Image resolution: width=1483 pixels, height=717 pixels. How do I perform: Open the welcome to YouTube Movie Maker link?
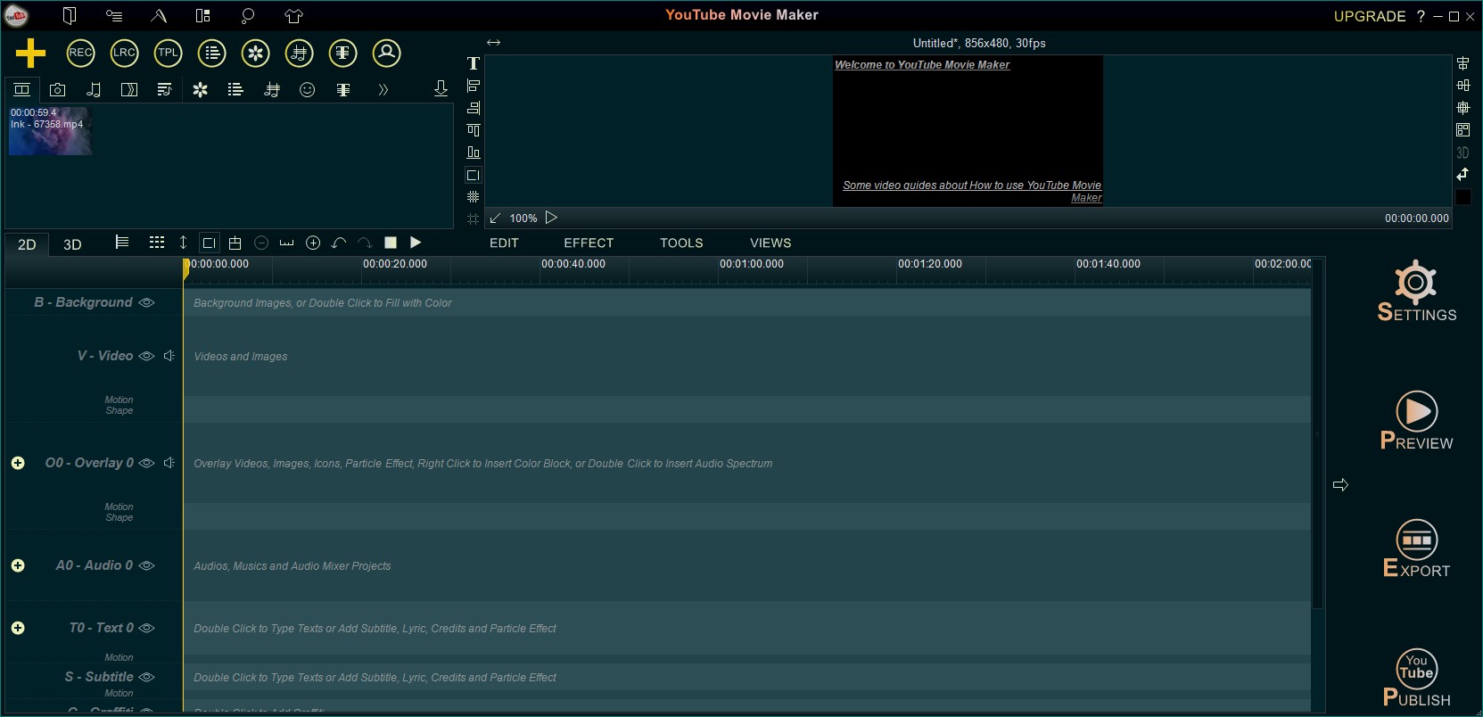pyautogui.click(x=922, y=65)
